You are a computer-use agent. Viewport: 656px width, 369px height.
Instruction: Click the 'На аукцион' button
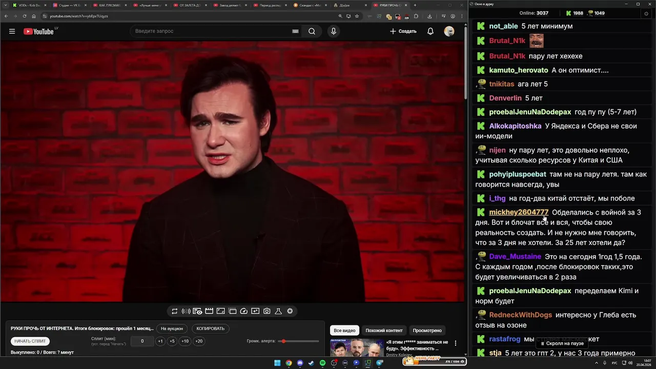pos(172,329)
